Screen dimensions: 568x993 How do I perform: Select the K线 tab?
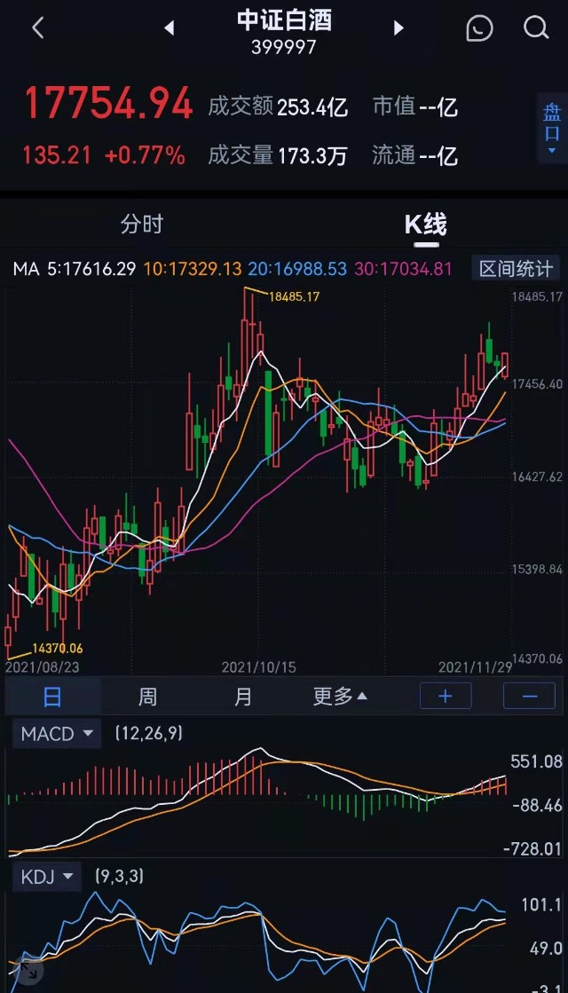click(x=425, y=225)
